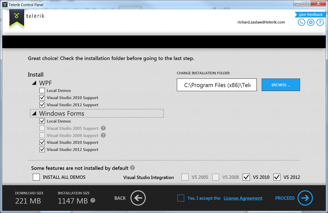Screen dimensions: 328x213
Task: Open the License Agreement link
Action: tap(243, 198)
